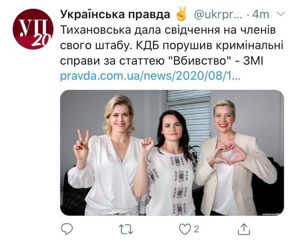This screenshot has width=297, height=241.
Task: Like the tweet with the heart icon
Action: click(x=185, y=229)
